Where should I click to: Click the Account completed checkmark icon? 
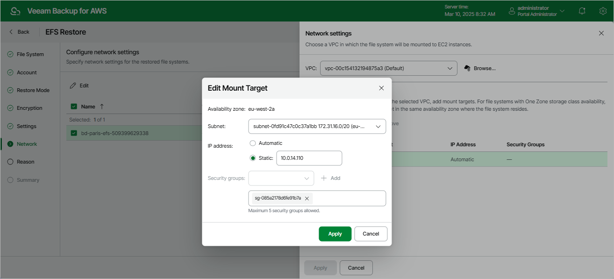click(x=10, y=72)
